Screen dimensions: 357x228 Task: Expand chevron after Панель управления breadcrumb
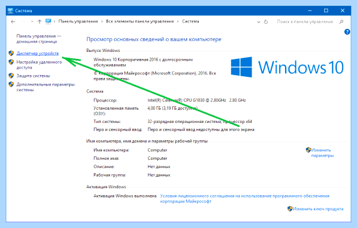[102, 22]
